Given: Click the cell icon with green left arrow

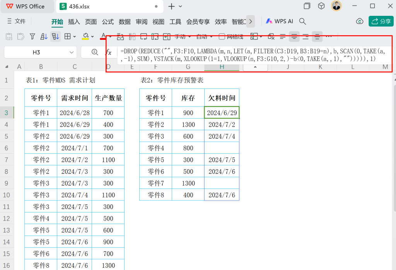Looking at the screenshot, I should 167,37.
